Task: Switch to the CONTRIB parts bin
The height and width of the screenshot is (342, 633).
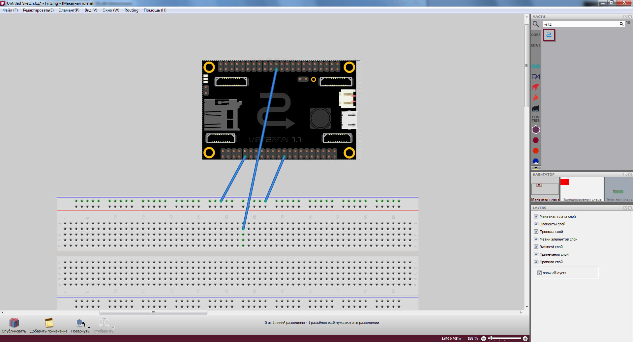Action: click(536, 119)
